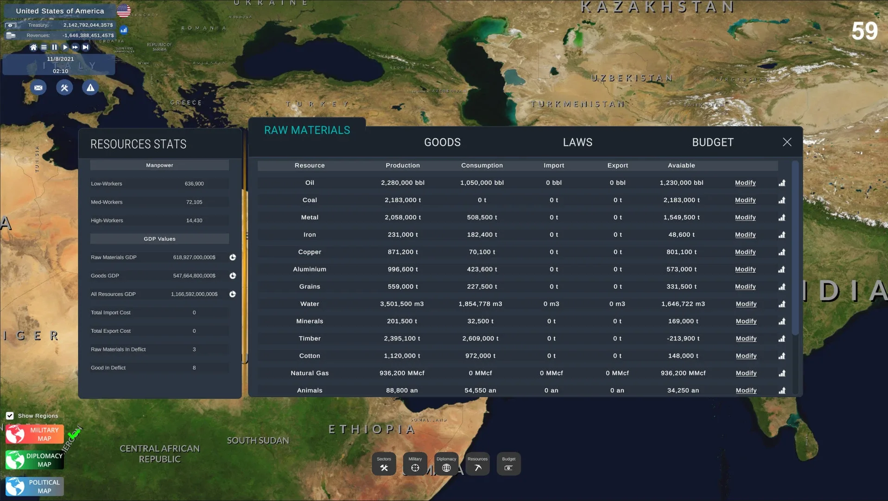
Task: Pause the game time
Action: click(x=54, y=47)
